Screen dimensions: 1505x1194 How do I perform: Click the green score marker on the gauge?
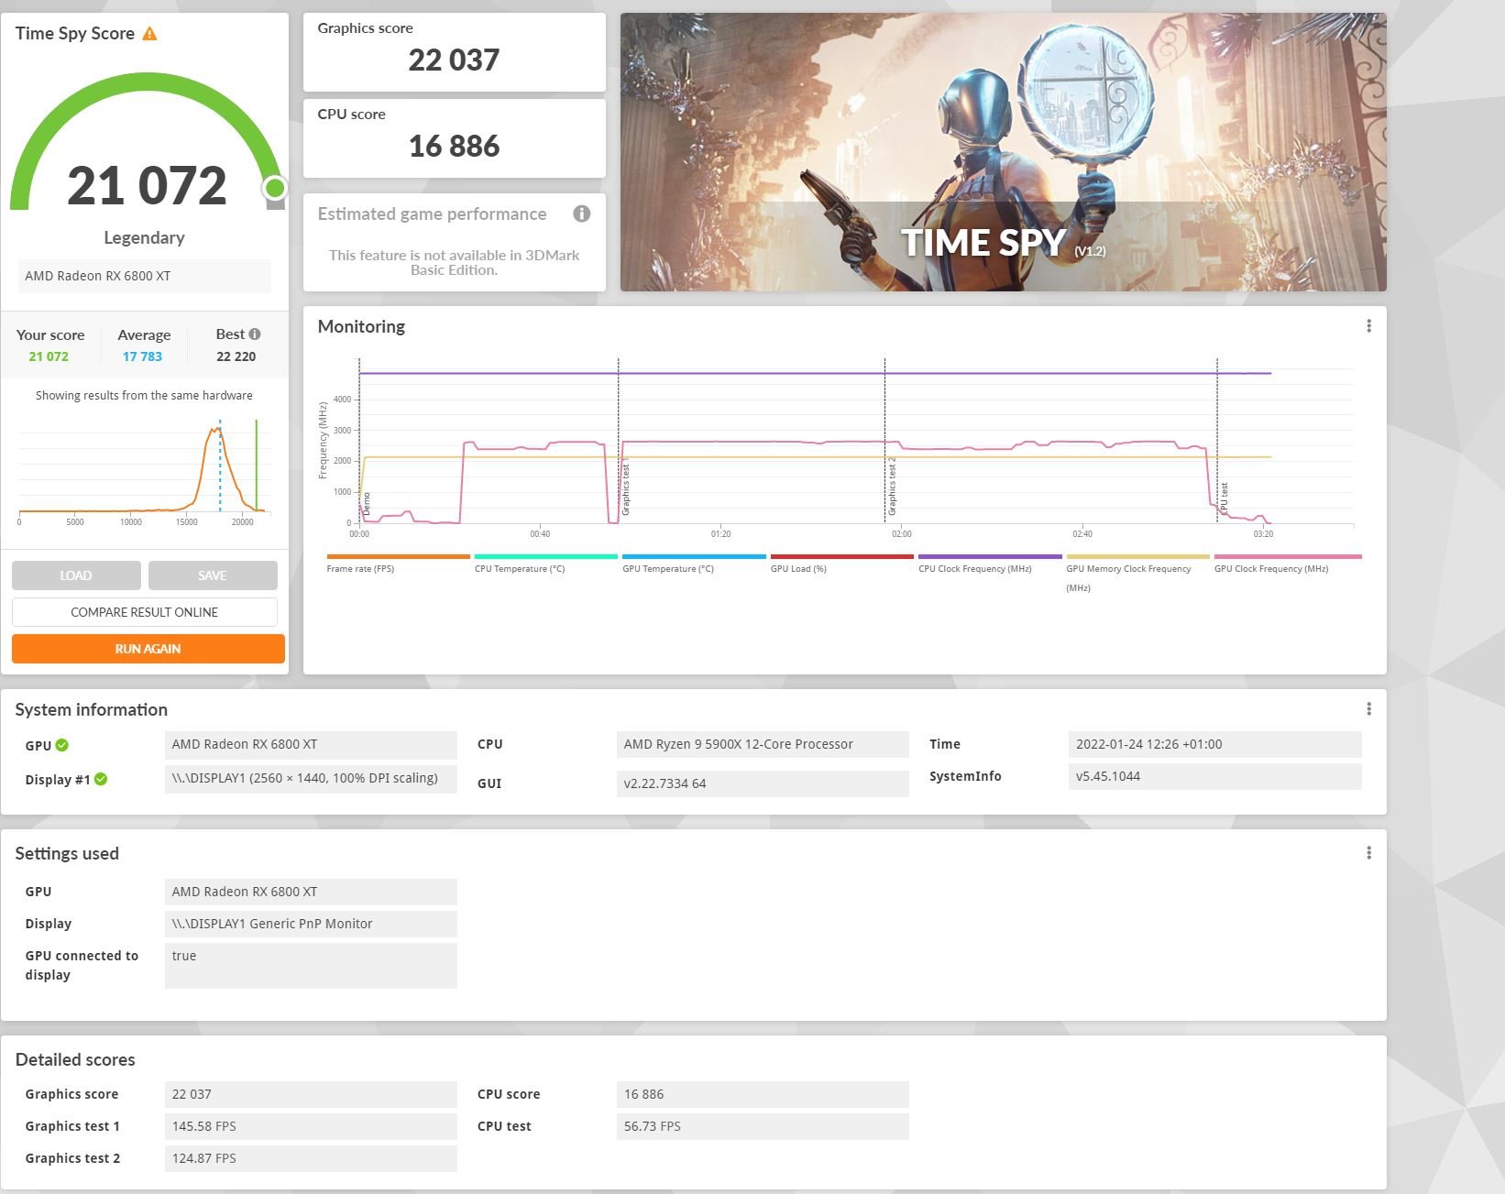(x=274, y=189)
